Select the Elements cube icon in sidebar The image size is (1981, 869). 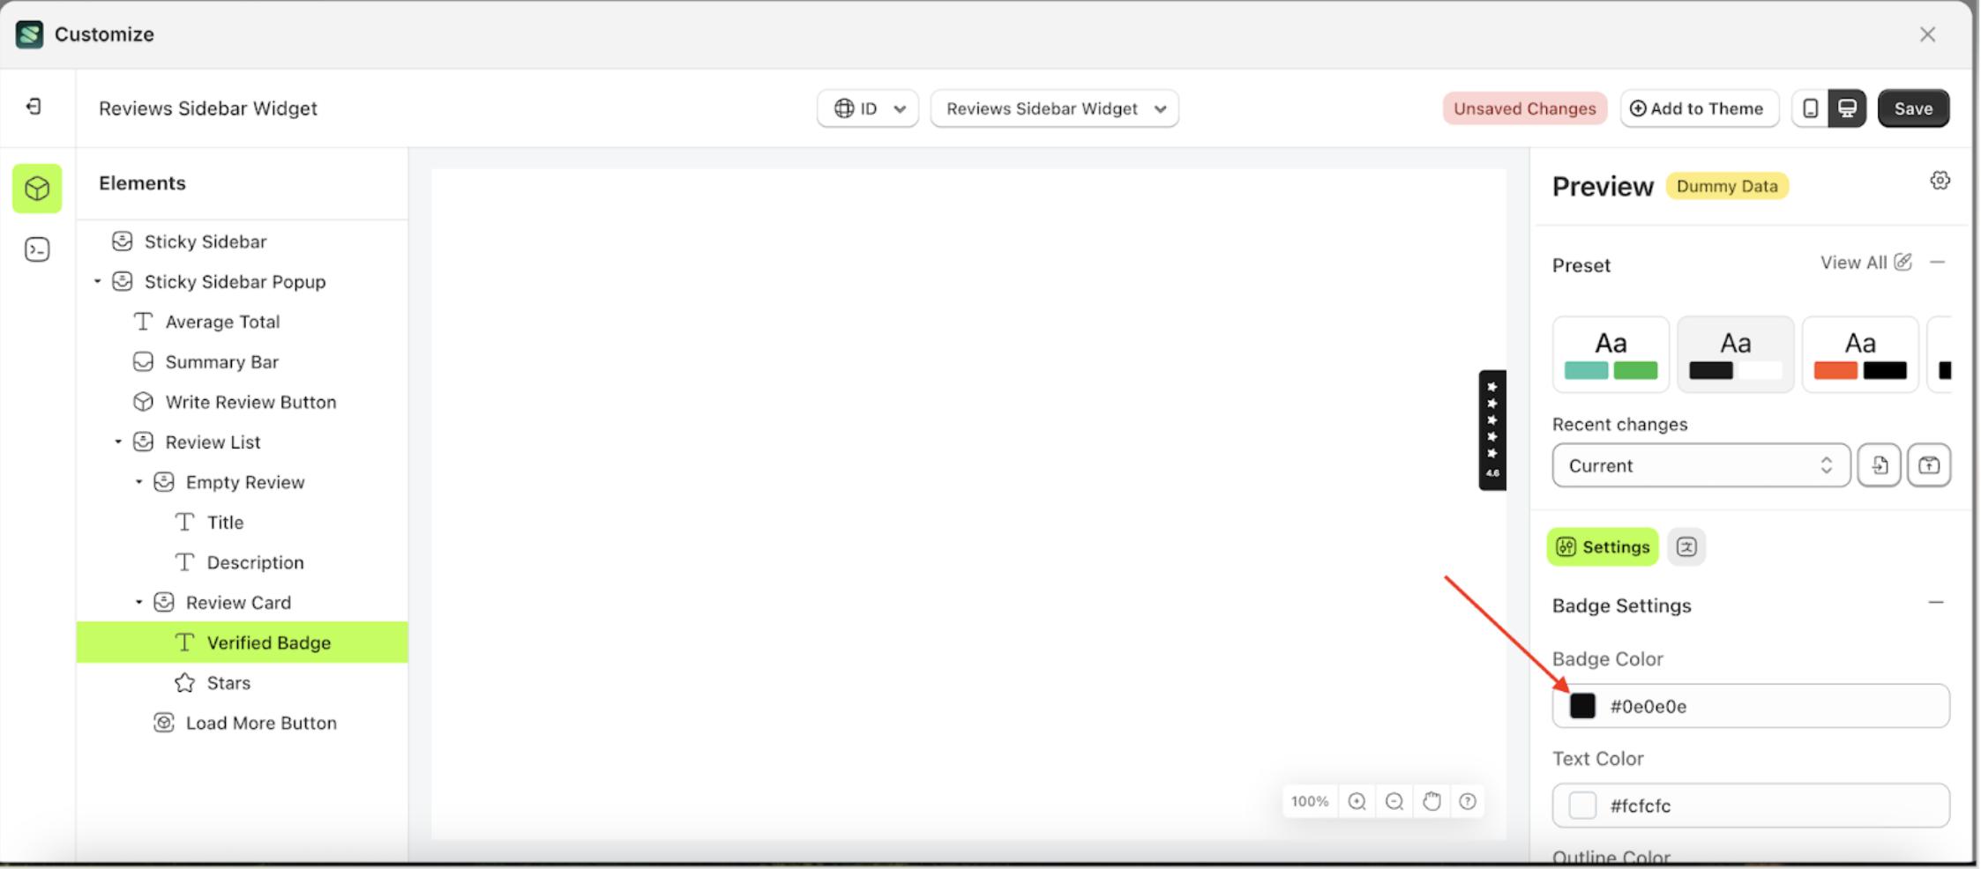[x=37, y=188]
